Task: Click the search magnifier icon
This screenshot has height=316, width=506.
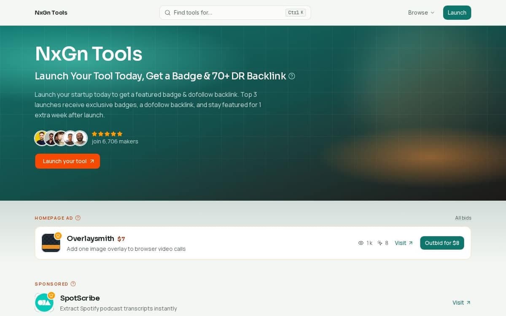Action: click(167, 13)
